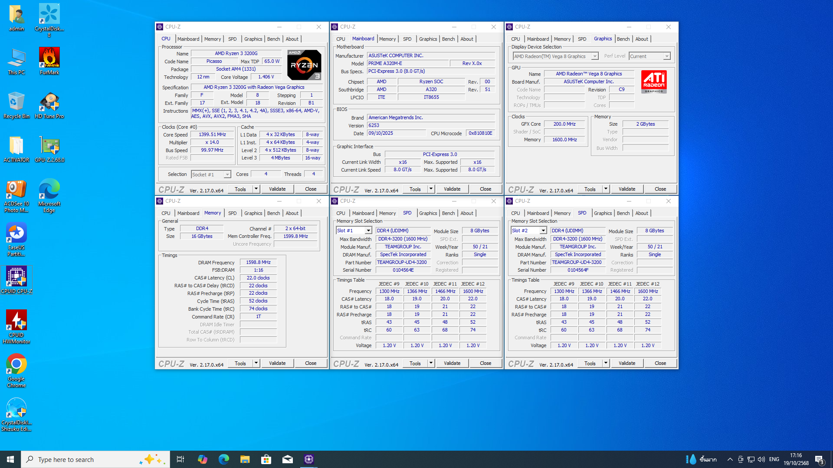This screenshot has width=833, height=468.
Task: Switch to Bench tab in CPU window
Action: [273, 39]
